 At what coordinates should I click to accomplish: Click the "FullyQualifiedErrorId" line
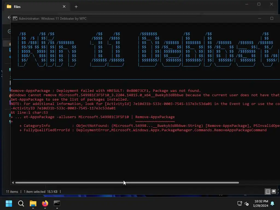click(143, 130)
